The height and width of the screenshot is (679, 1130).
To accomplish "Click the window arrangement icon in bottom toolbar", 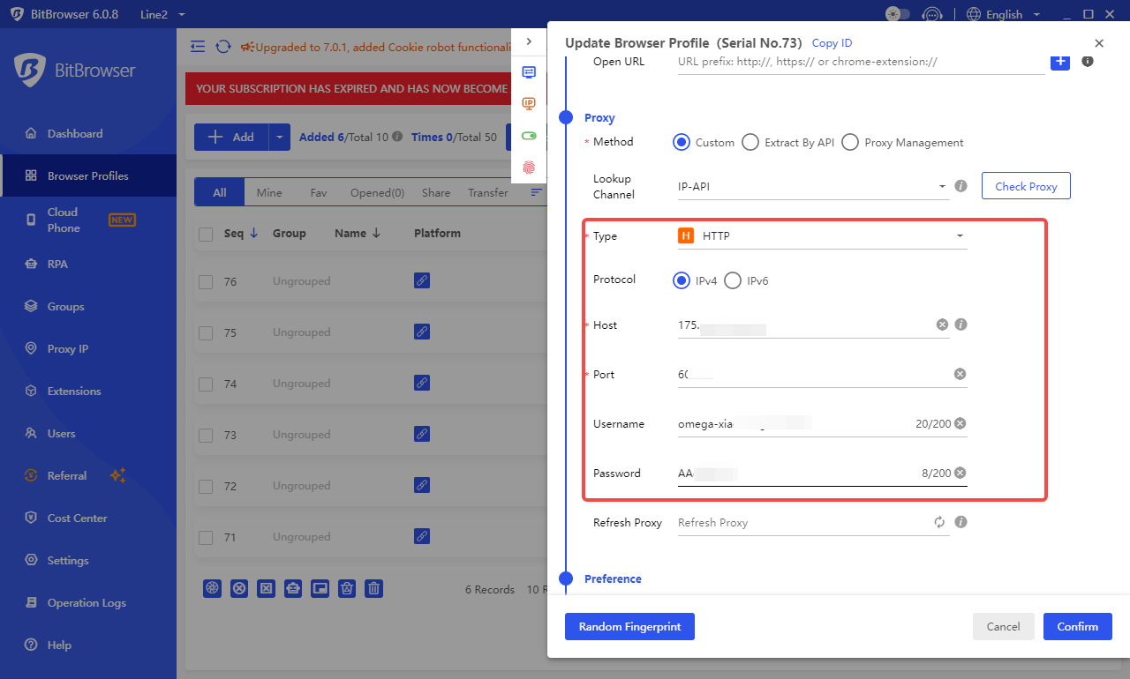I will click(x=320, y=589).
